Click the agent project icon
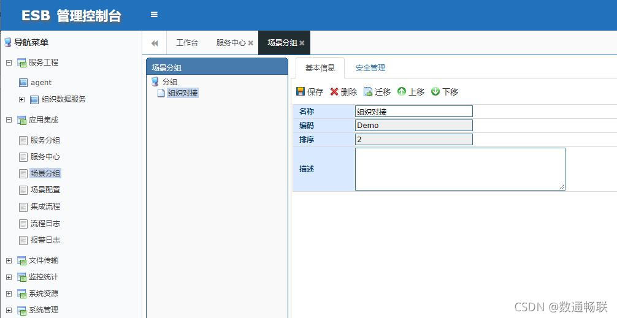 pyautogui.click(x=23, y=83)
